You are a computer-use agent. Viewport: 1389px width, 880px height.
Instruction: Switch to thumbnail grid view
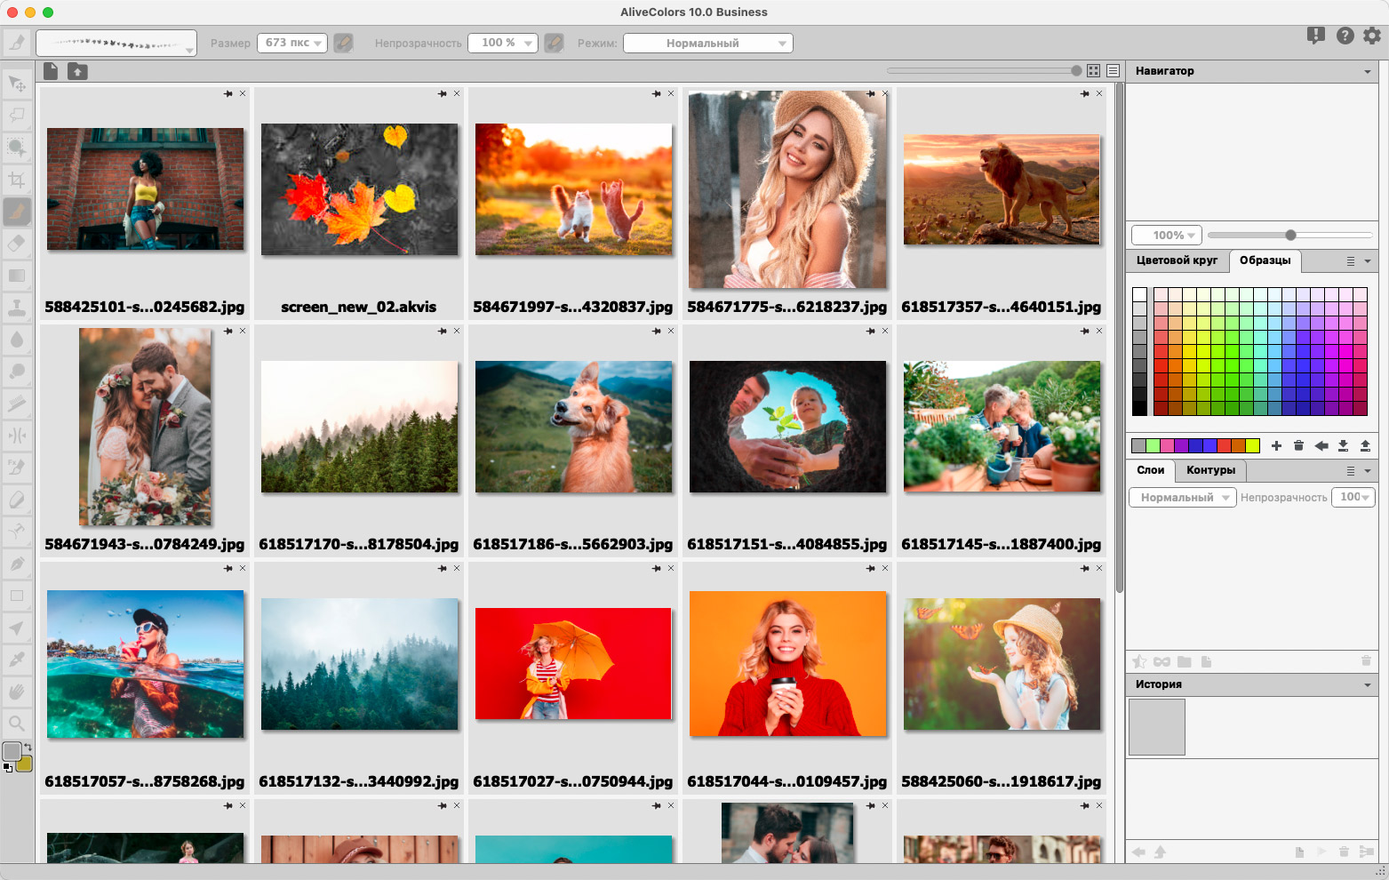(1094, 71)
